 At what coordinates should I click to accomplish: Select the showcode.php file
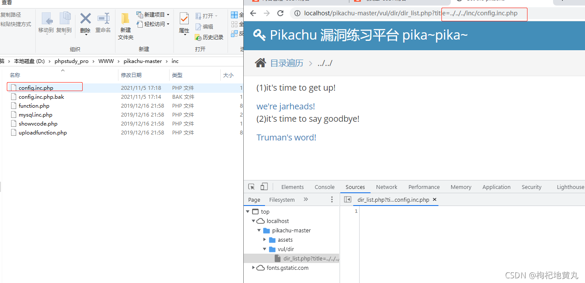tap(38, 124)
